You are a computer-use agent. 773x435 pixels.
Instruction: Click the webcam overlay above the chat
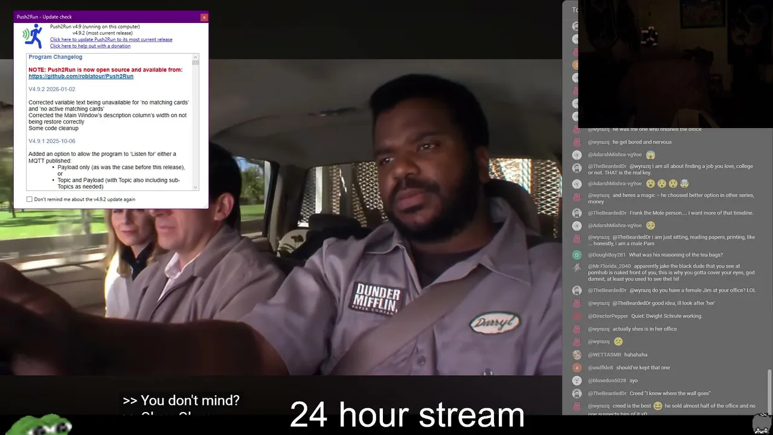click(x=675, y=63)
